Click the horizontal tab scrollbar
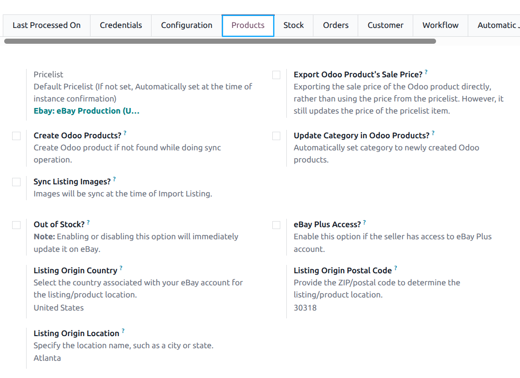The height and width of the screenshot is (378, 520). [x=220, y=41]
